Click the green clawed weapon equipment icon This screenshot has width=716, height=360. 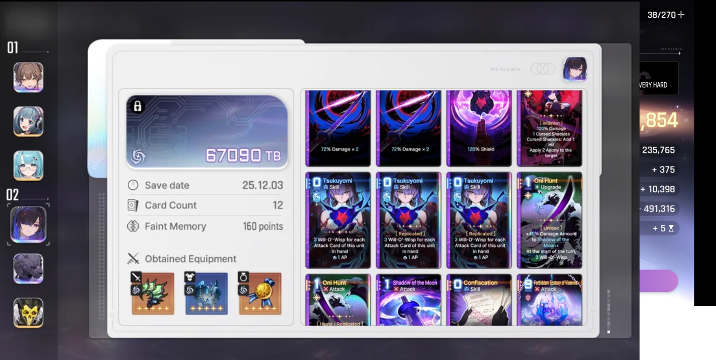point(153,293)
